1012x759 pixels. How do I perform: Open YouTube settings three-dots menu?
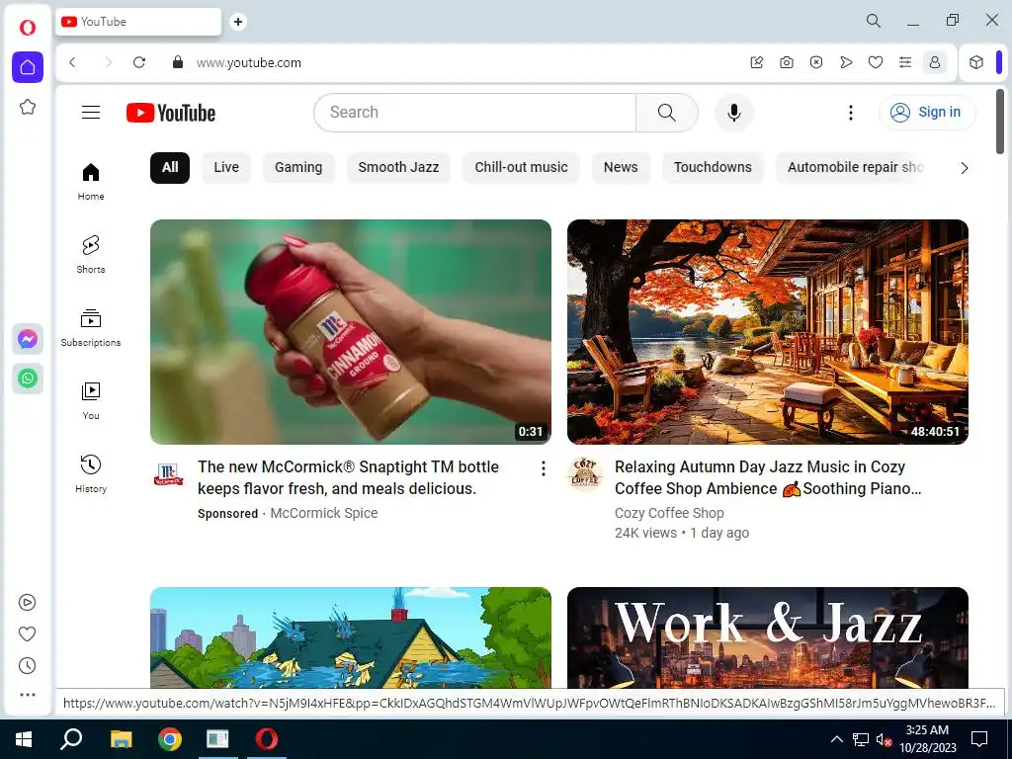pos(851,113)
